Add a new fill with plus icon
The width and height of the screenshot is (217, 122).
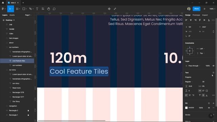point(213,103)
